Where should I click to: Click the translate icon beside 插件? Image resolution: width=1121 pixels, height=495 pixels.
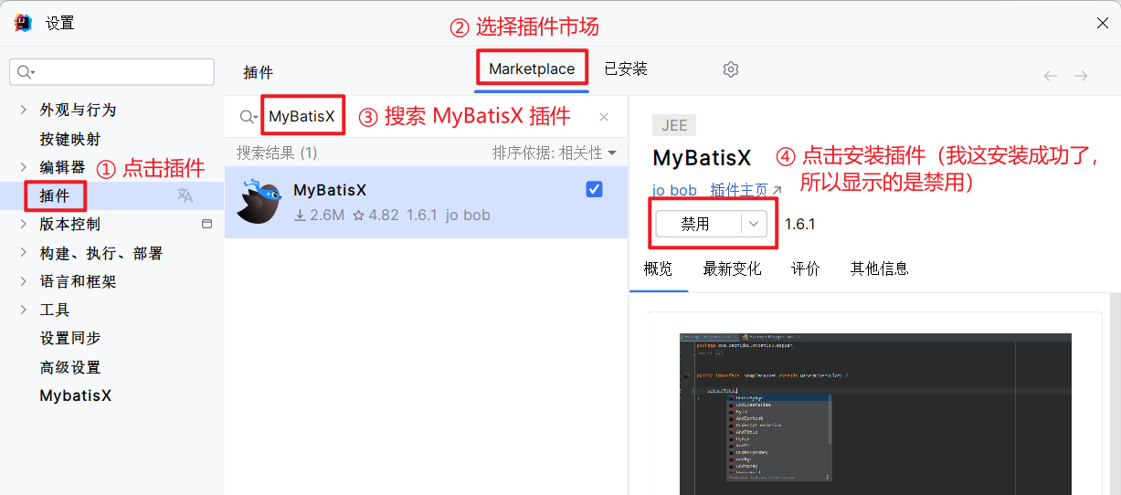185,195
